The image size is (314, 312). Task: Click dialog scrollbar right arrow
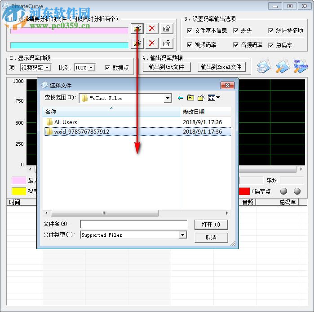(227, 213)
